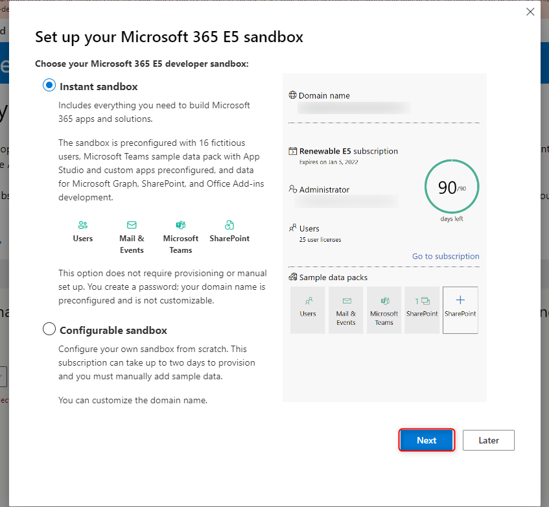Click the blurred Domain name value
Viewport: 549px width, 507px height.
coord(354,108)
